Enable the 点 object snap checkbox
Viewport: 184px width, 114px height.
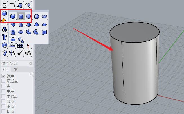point(3,86)
